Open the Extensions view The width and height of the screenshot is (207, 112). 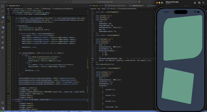click(2, 27)
